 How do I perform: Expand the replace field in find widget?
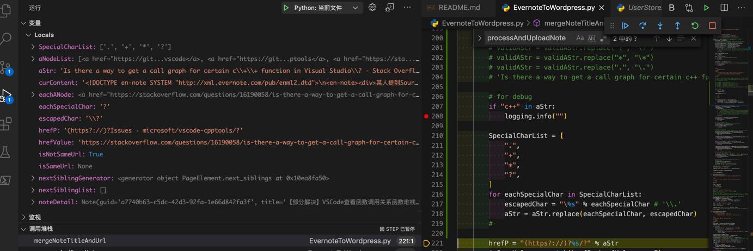click(x=480, y=38)
